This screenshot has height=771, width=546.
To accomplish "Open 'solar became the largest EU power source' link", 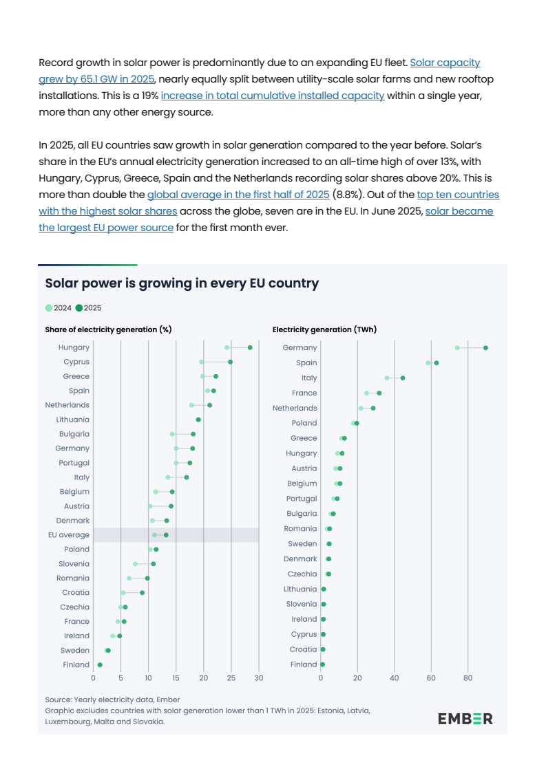I will click(x=459, y=211).
